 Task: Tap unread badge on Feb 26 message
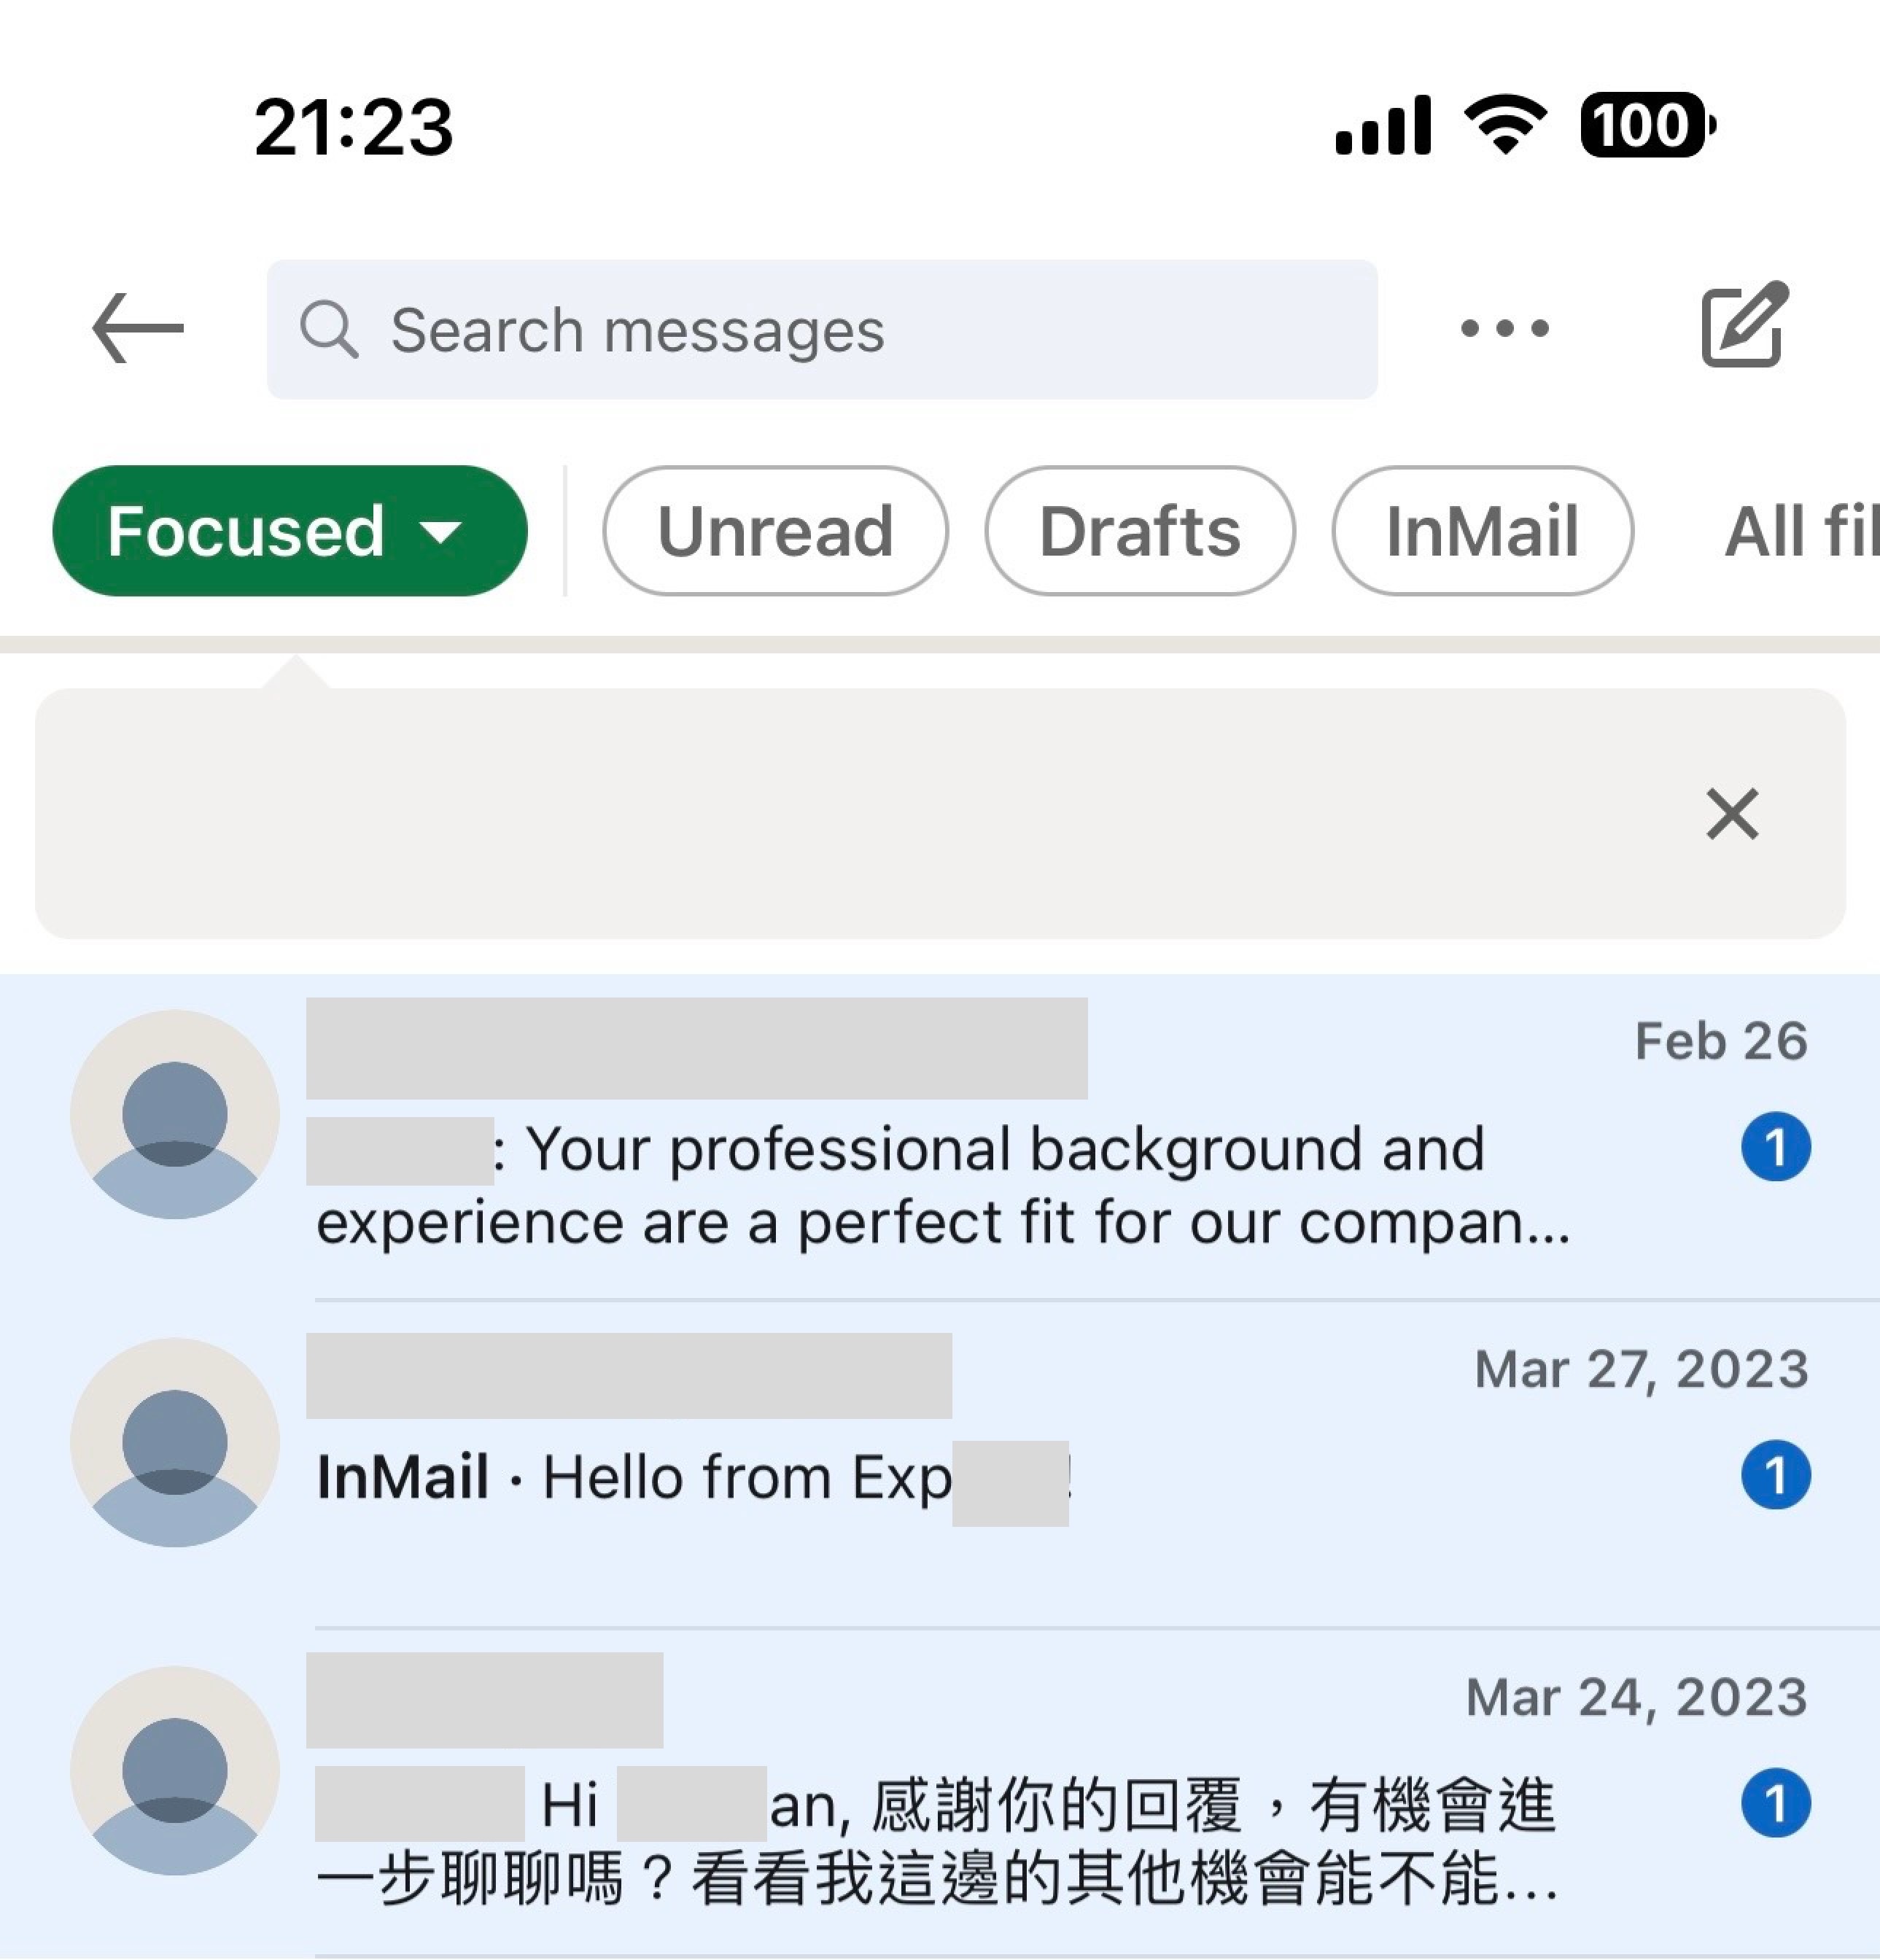point(1775,1147)
